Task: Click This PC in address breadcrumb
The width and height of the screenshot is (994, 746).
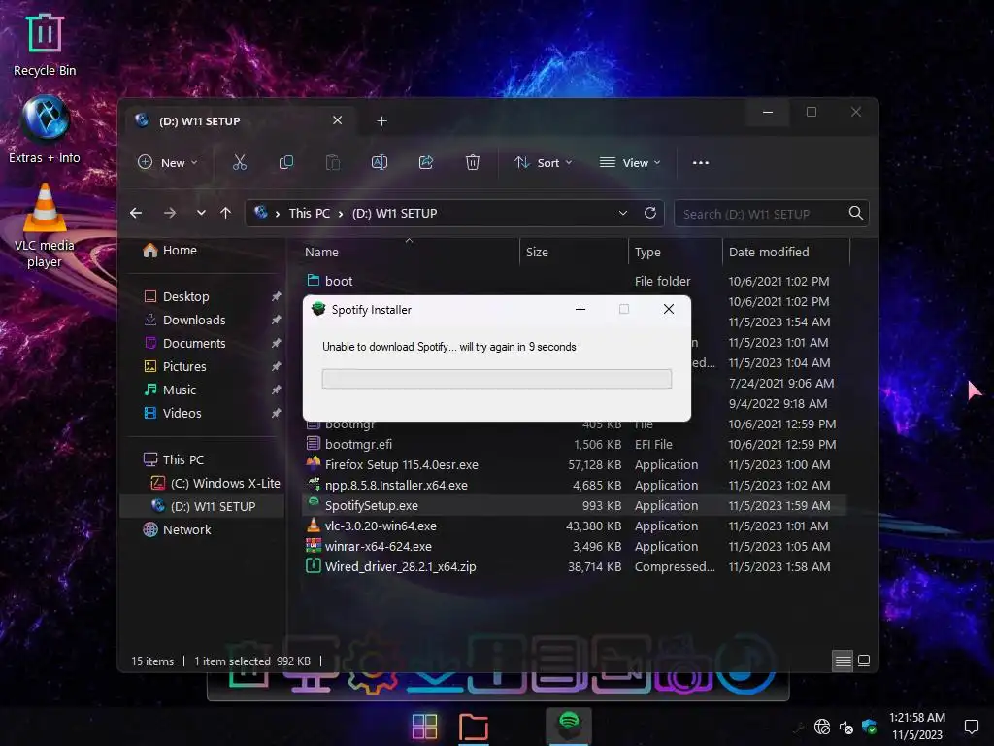Action: tap(310, 214)
